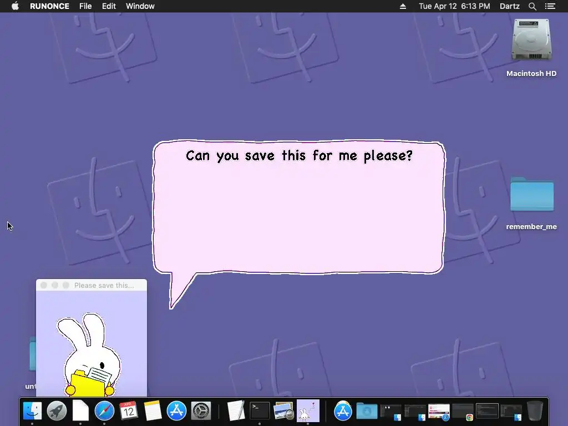Viewport: 568px width, 426px height.
Task: Close the 'Please save this...' window
Action: pos(44,285)
